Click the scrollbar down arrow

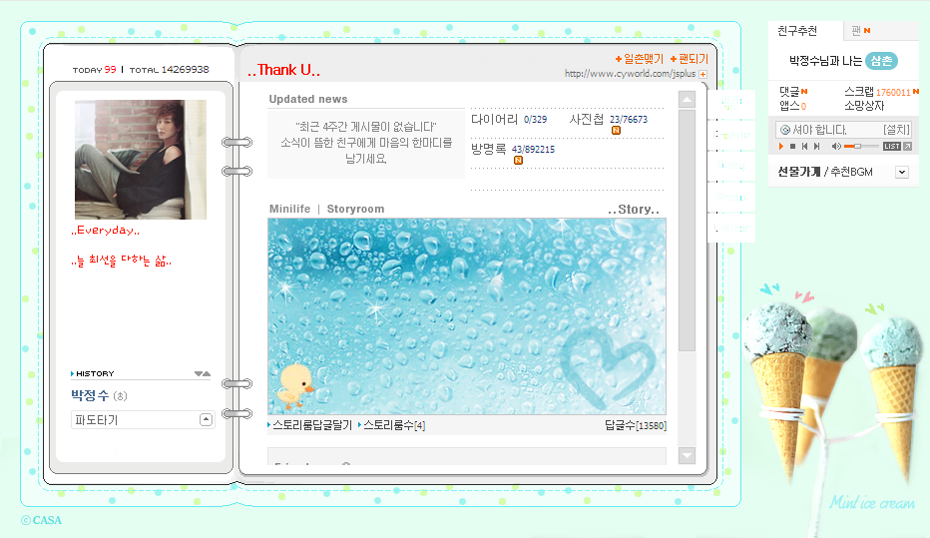[687, 455]
